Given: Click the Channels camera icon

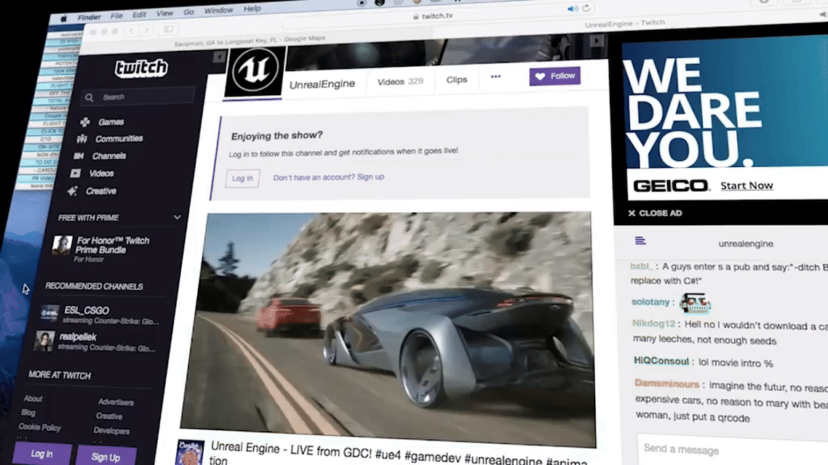Looking at the screenshot, I should pyautogui.click(x=79, y=156).
